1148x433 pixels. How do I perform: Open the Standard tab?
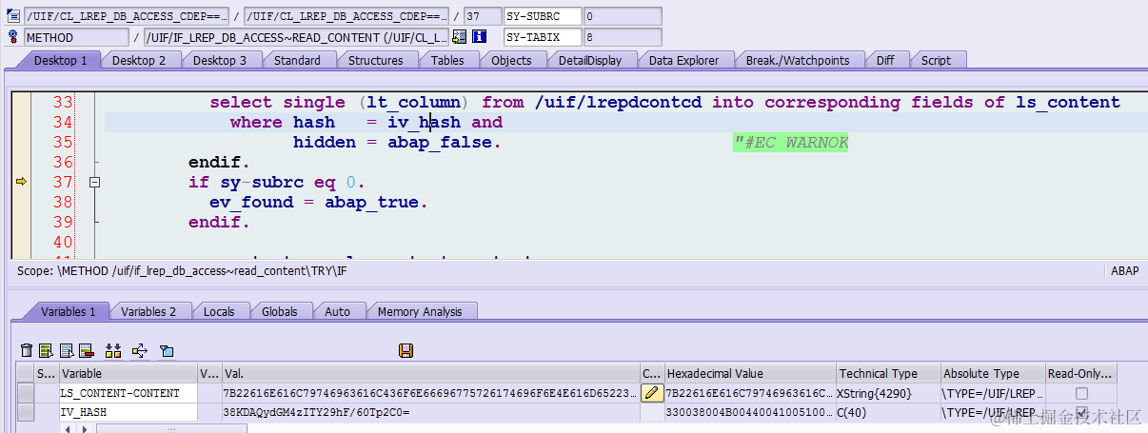click(x=297, y=60)
